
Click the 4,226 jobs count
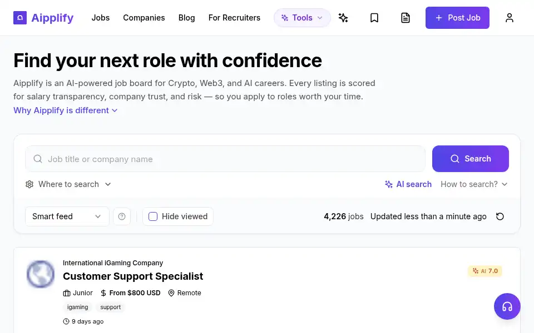[x=344, y=216]
